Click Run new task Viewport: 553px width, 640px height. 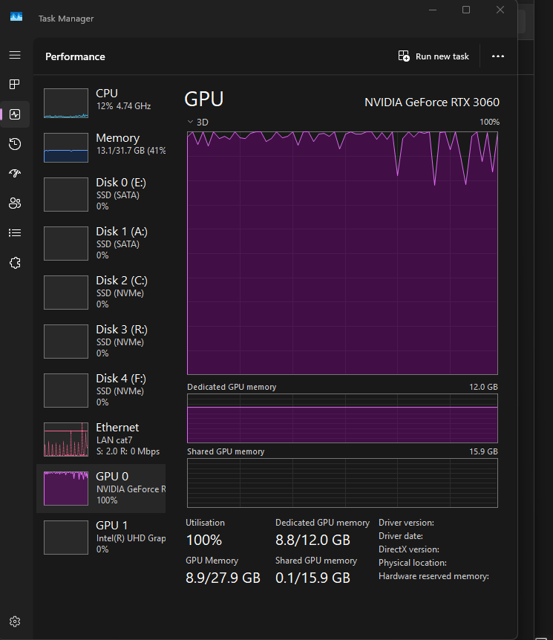coord(433,56)
